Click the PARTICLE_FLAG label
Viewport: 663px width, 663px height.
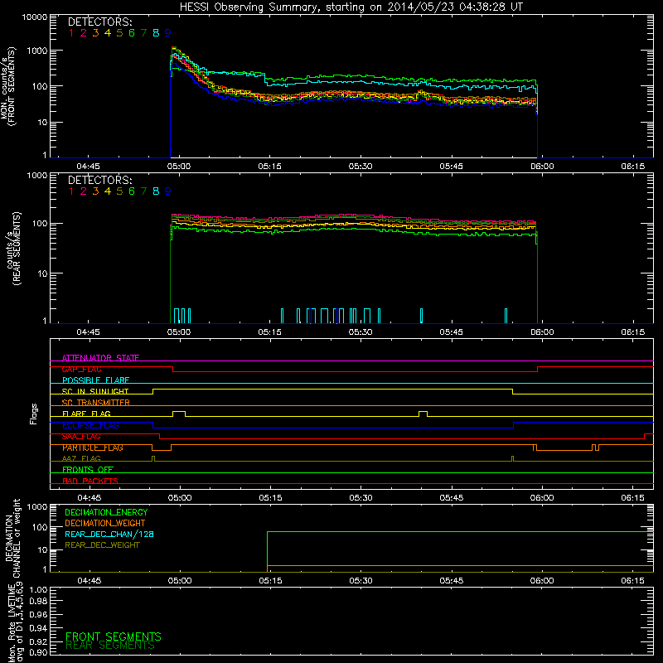coord(93,448)
